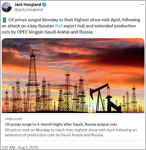Click the oil drum emoji
Screen dimensions: 146x150
[x=4, y=20]
